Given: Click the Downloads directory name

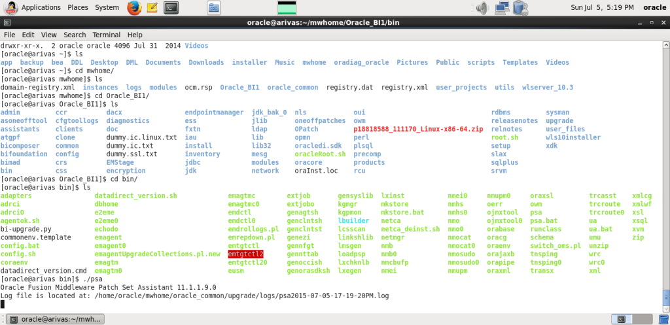Looking at the screenshot, I should point(206,62).
